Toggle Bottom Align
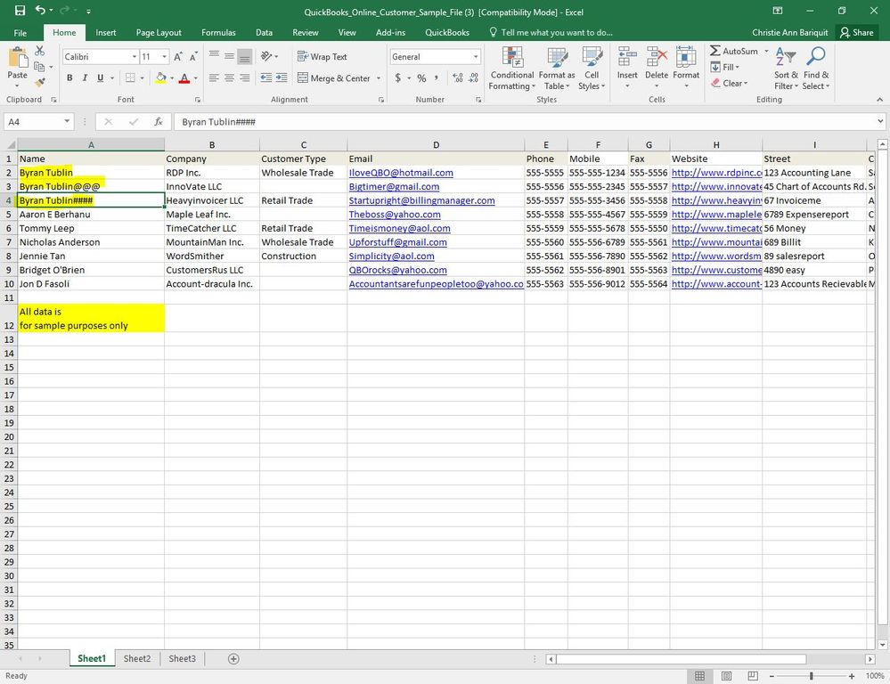 click(245, 56)
